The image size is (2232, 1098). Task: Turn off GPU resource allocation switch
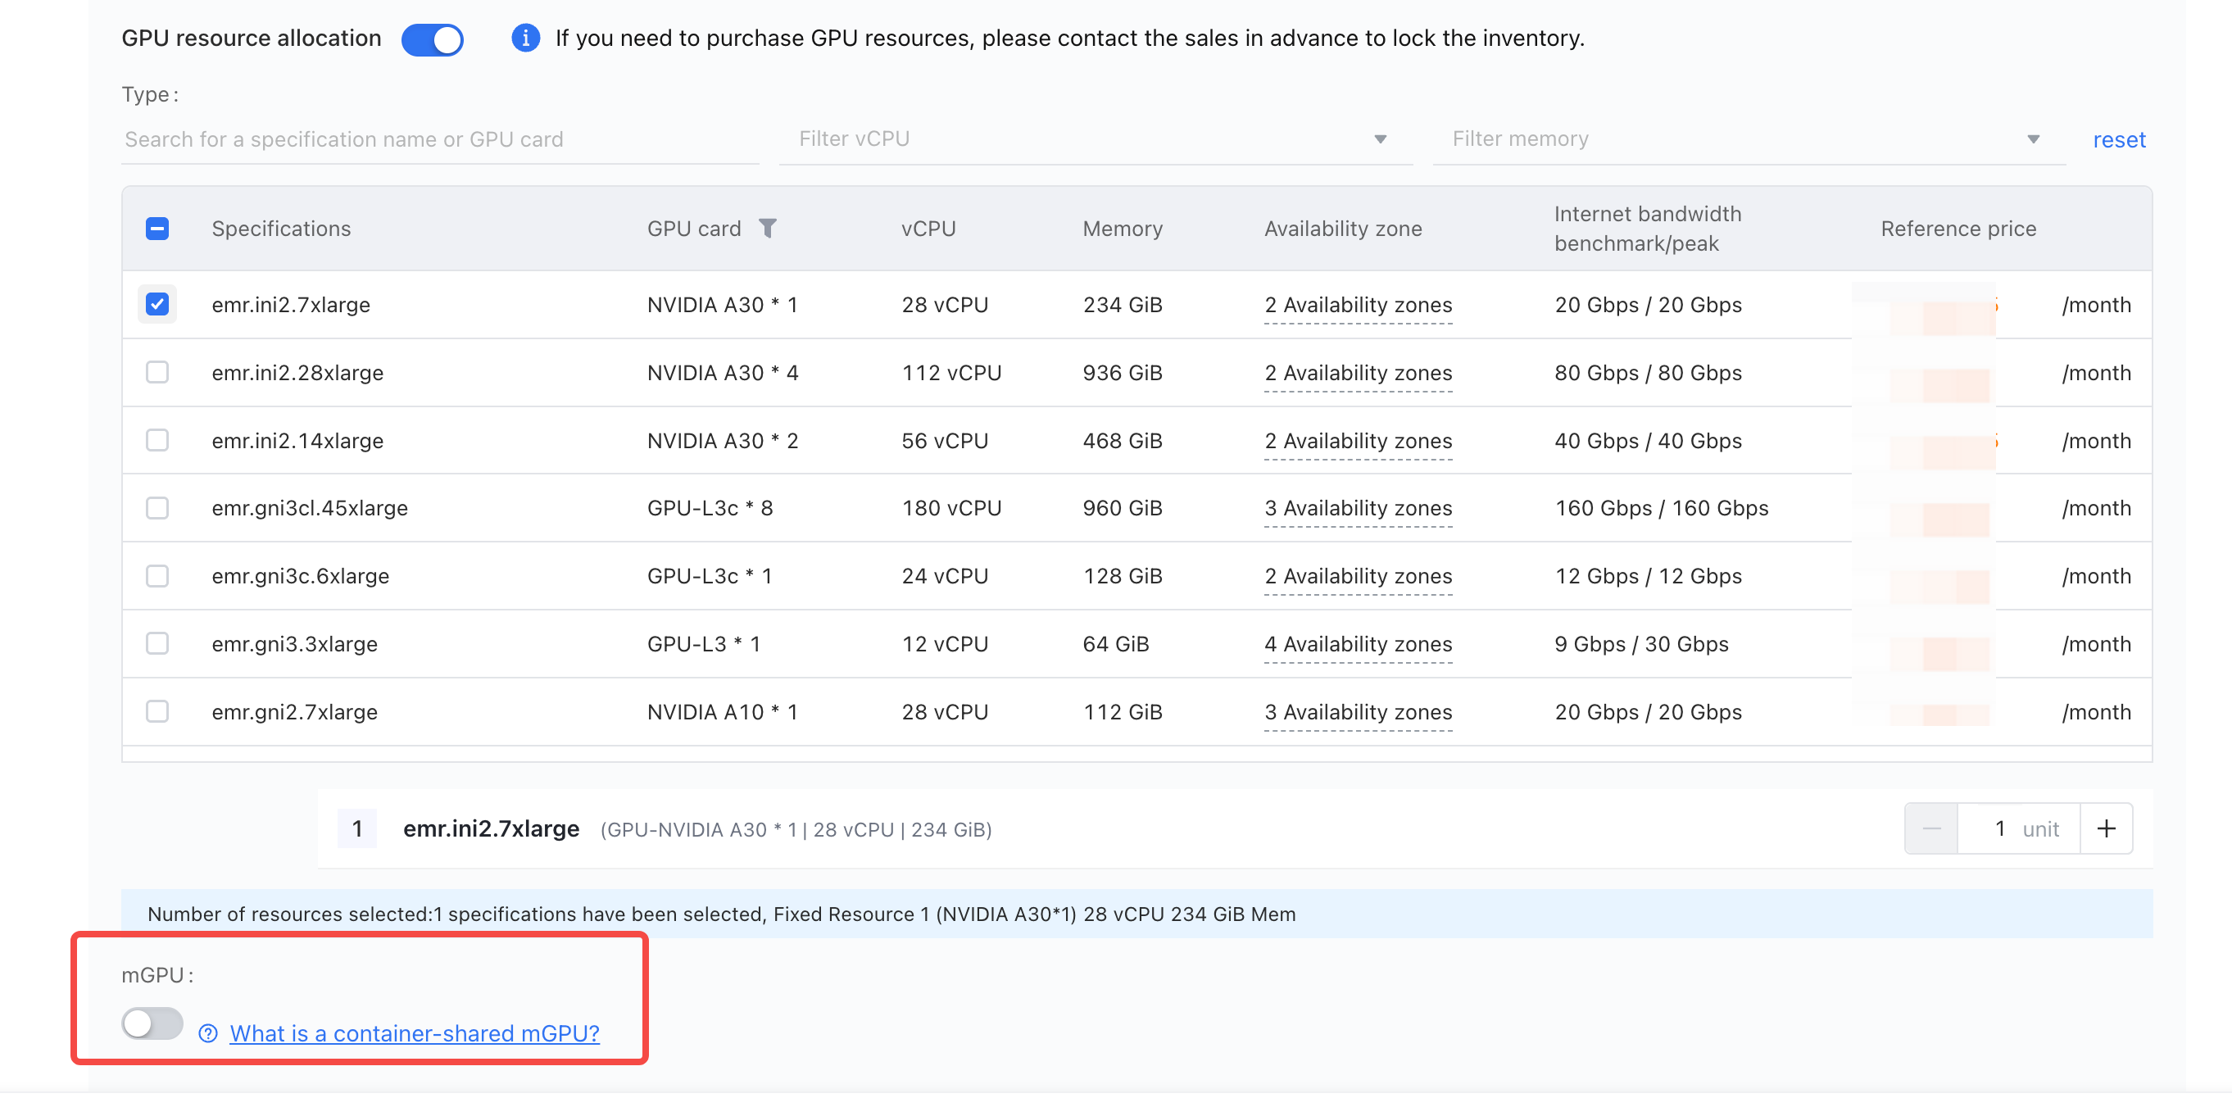(433, 39)
